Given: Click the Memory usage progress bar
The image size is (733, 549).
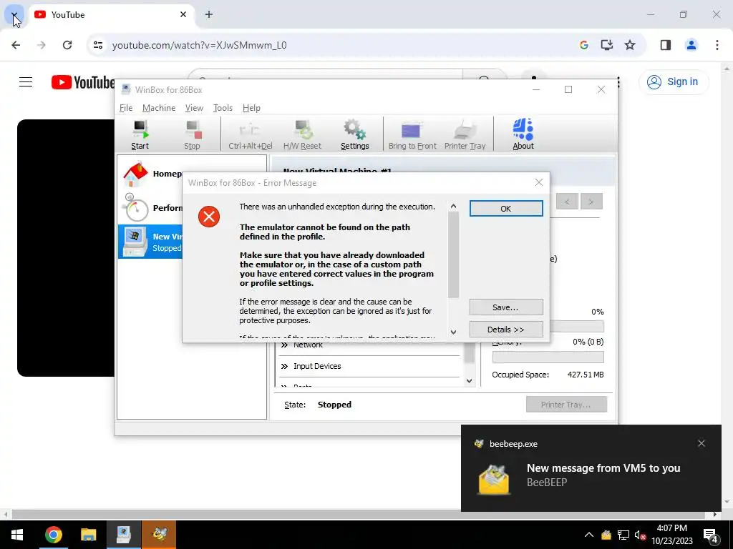Looking at the screenshot, I should click(548, 357).
